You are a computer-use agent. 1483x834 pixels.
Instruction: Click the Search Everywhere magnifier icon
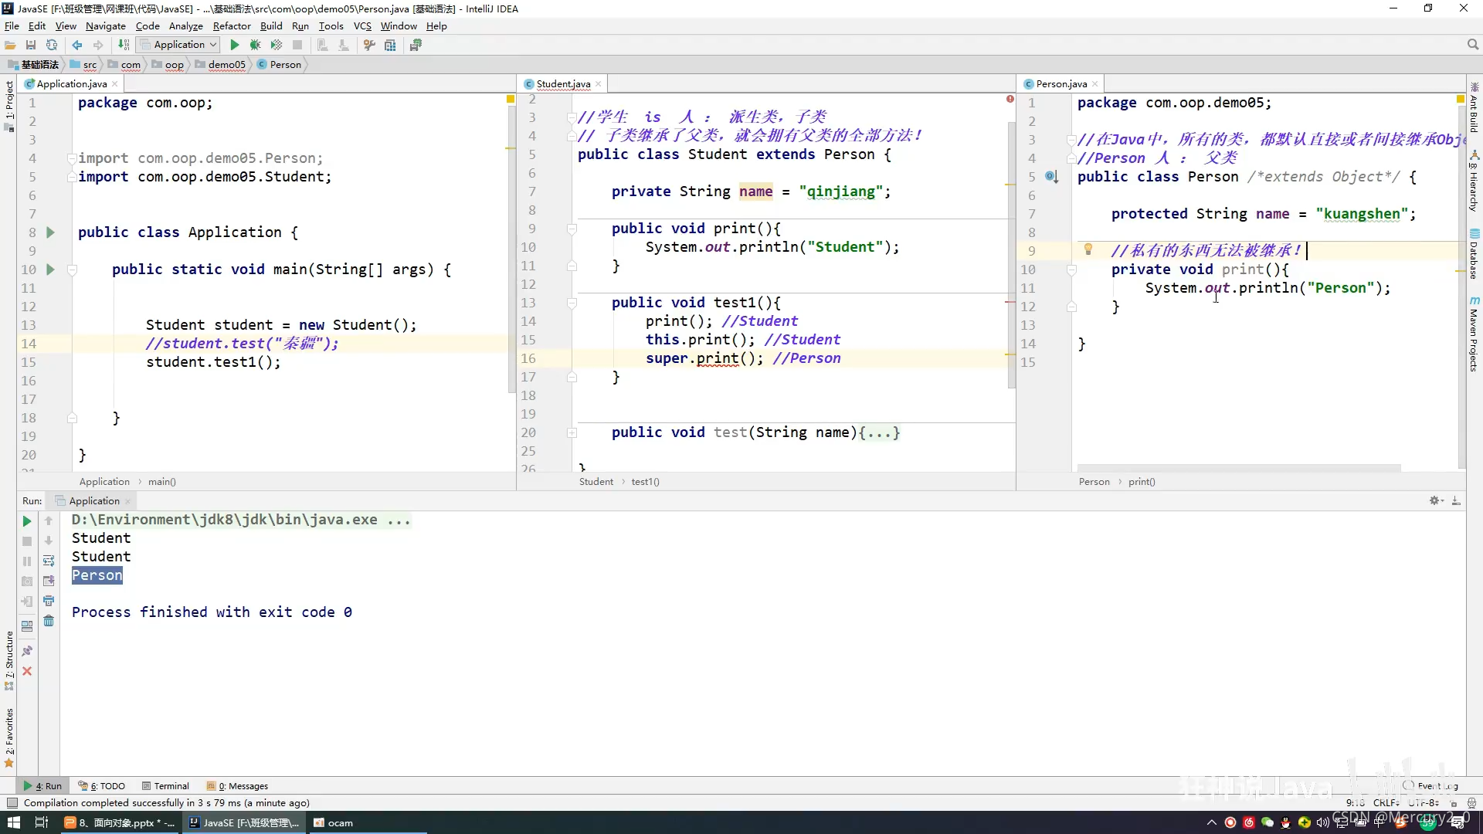coord(1473,45)
